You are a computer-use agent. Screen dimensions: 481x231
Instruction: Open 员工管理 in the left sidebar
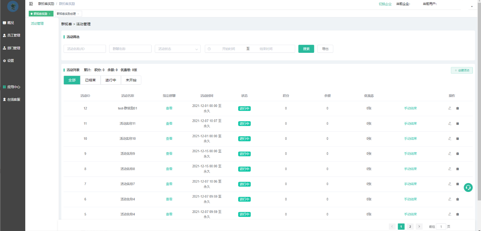coord(13,35)
